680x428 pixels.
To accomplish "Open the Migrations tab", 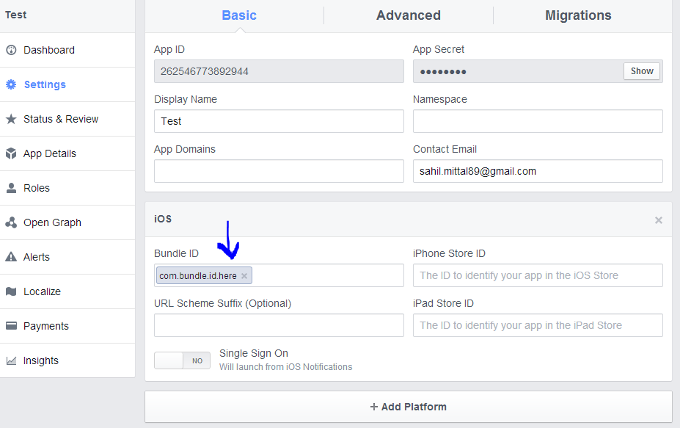I will pos(578,15).
